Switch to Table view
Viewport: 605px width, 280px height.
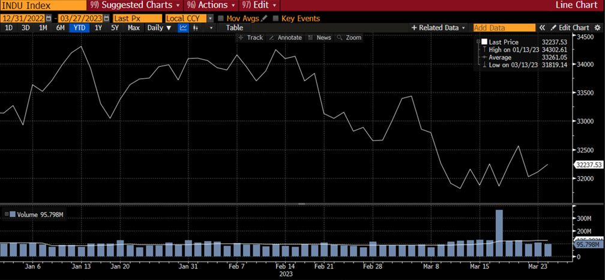tap(235, 28)
